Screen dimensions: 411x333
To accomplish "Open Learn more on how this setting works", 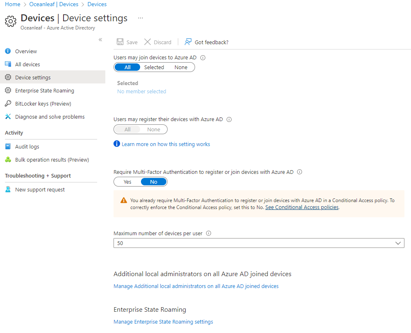I will coord(166,144).
